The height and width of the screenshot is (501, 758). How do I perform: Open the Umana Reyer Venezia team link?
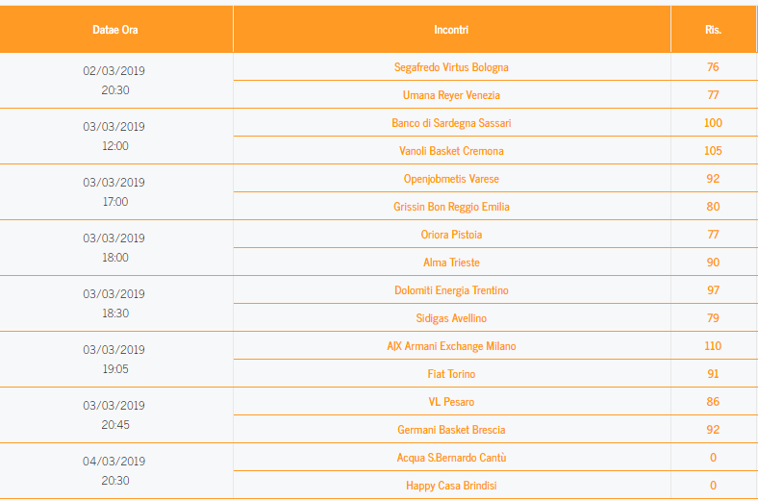[451, 95]
